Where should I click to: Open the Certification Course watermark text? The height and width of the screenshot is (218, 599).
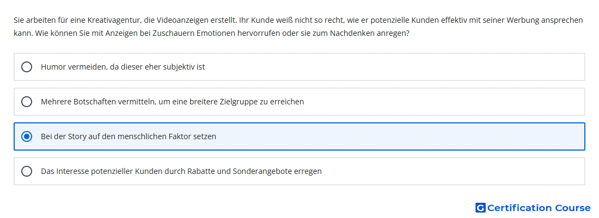pyautogui.click(x=539, y=208)
